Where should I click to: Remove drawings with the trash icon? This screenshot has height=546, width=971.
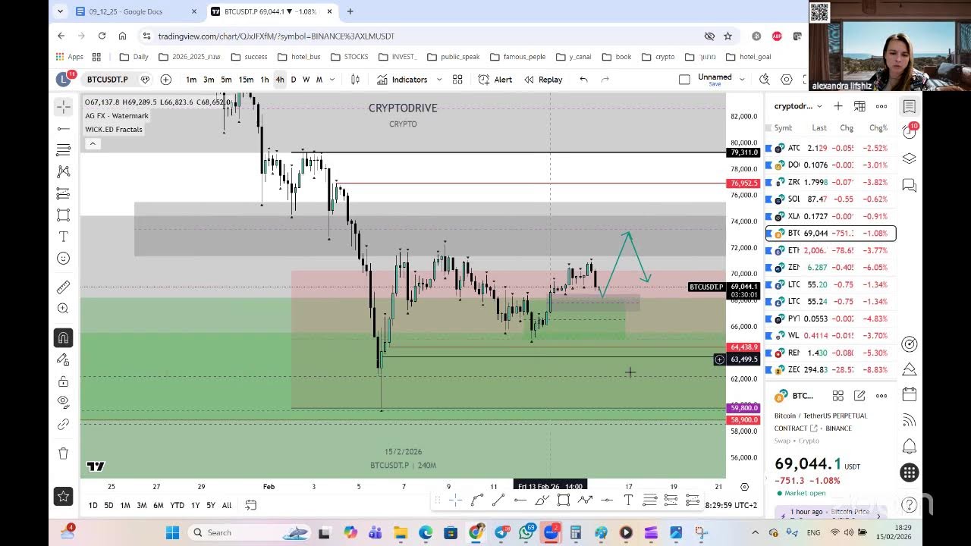[x=63, y=453]
